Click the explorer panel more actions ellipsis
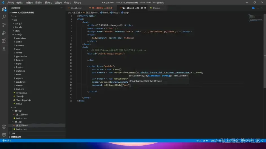This screenshot has width=266, height=149. [x=61, y=8]
